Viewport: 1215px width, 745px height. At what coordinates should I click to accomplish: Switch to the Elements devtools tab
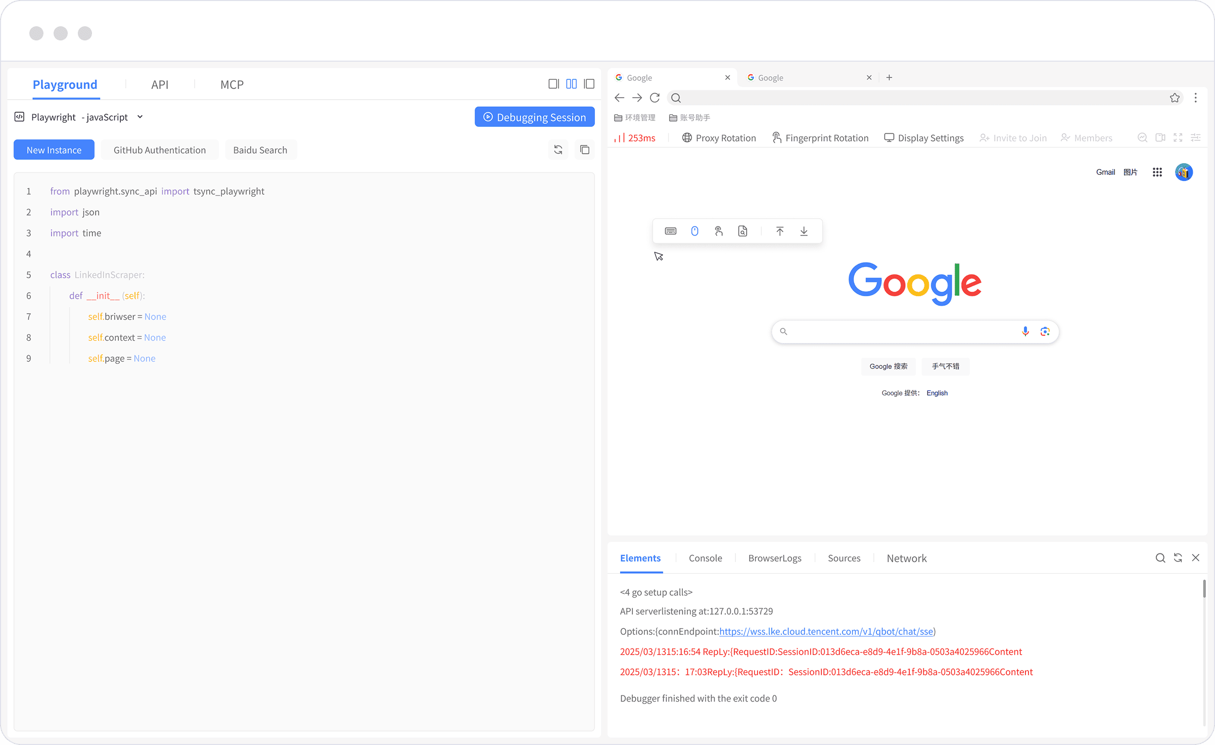tap(640, 558)
